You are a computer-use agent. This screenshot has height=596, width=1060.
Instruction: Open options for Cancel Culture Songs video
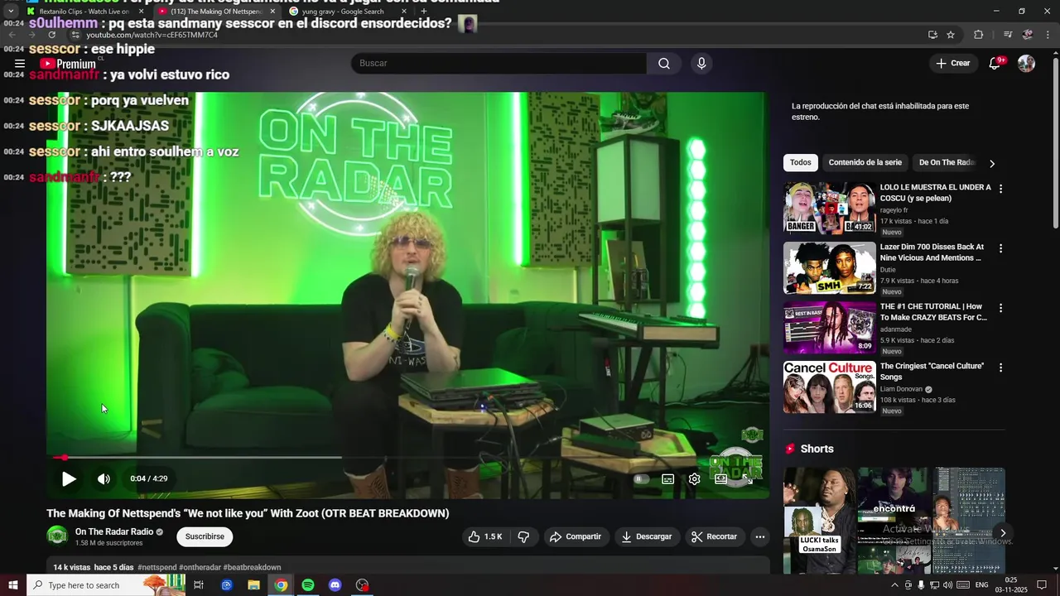pos(1000,368)
